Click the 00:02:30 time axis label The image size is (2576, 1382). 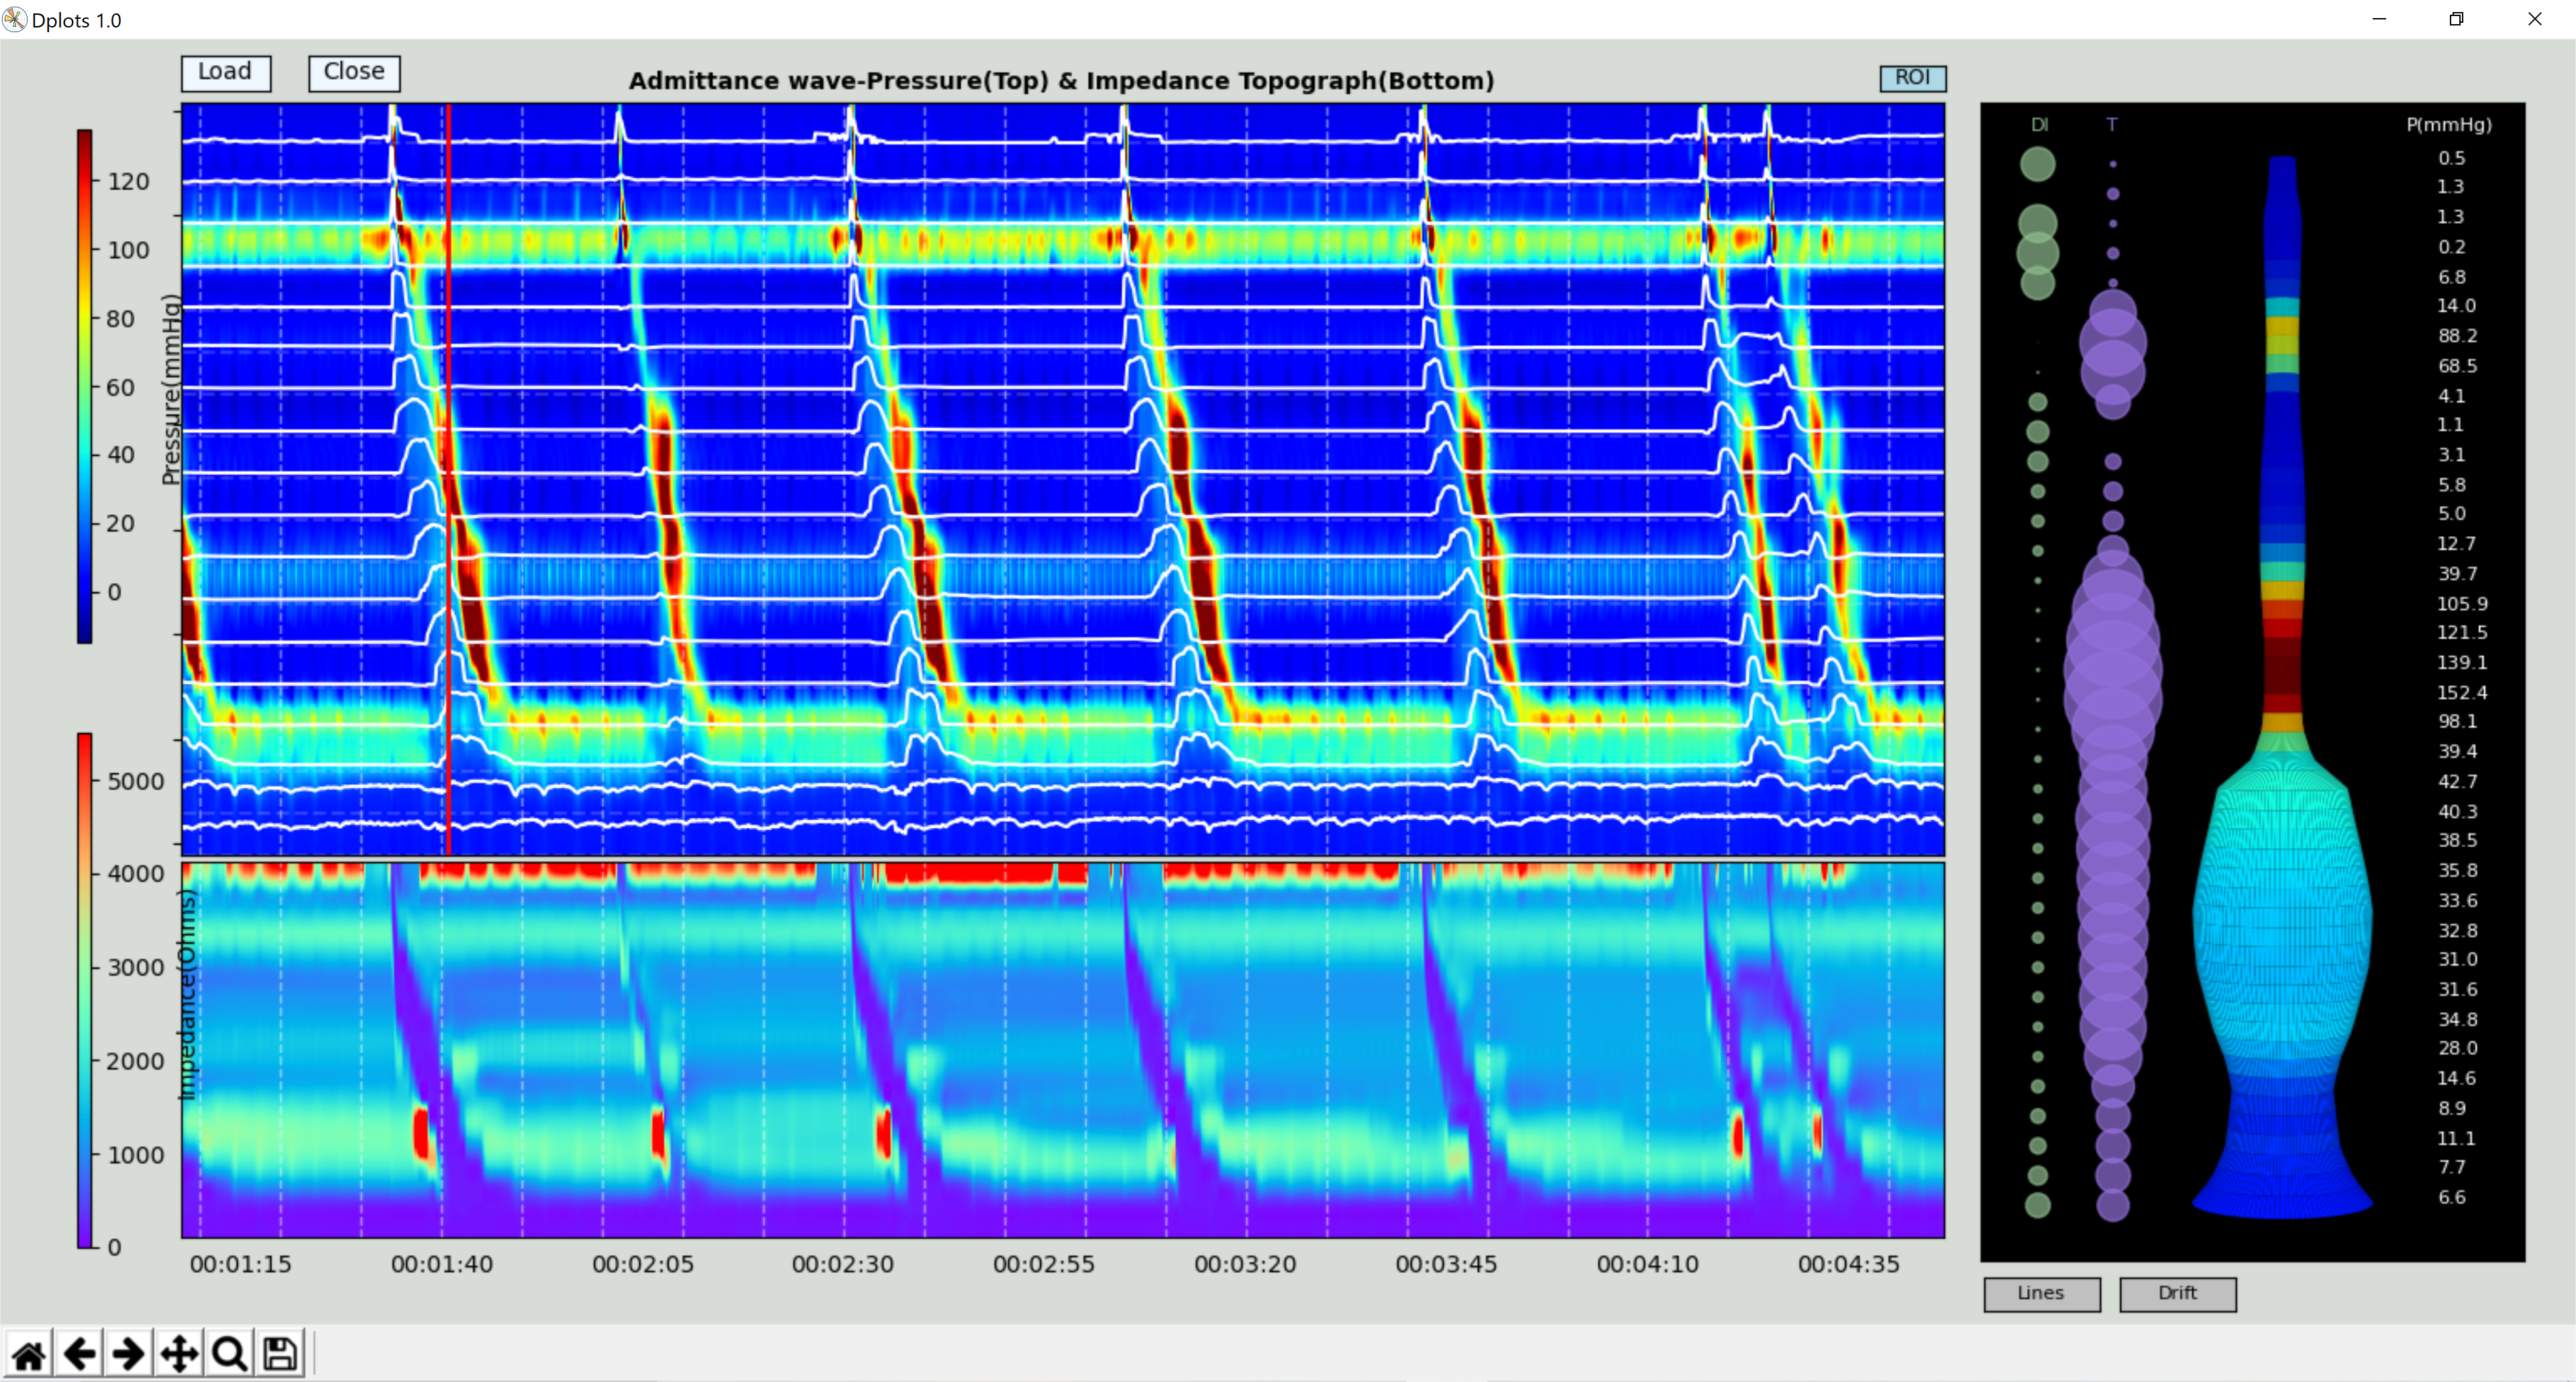(843, 1264)
